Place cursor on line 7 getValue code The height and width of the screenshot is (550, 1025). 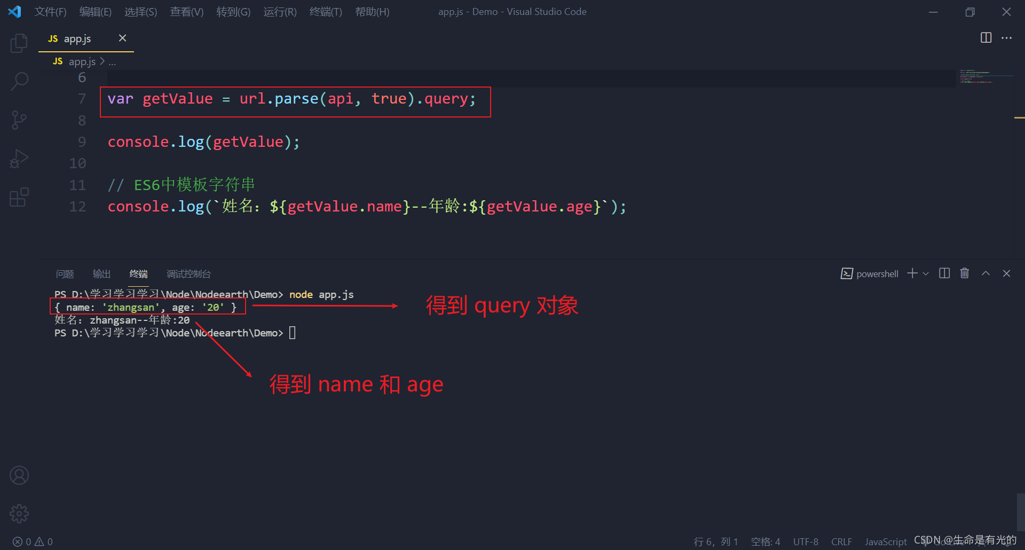(291, 99)
